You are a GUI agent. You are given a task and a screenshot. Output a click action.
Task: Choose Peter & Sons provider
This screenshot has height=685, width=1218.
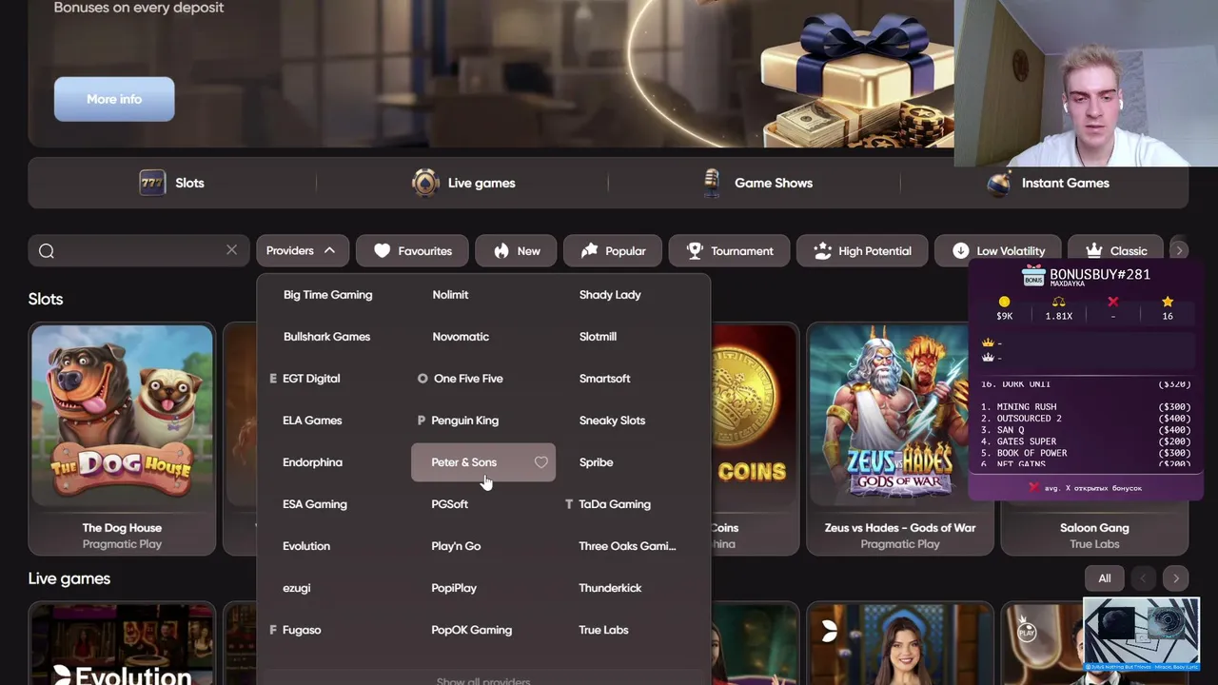point(463,462)
